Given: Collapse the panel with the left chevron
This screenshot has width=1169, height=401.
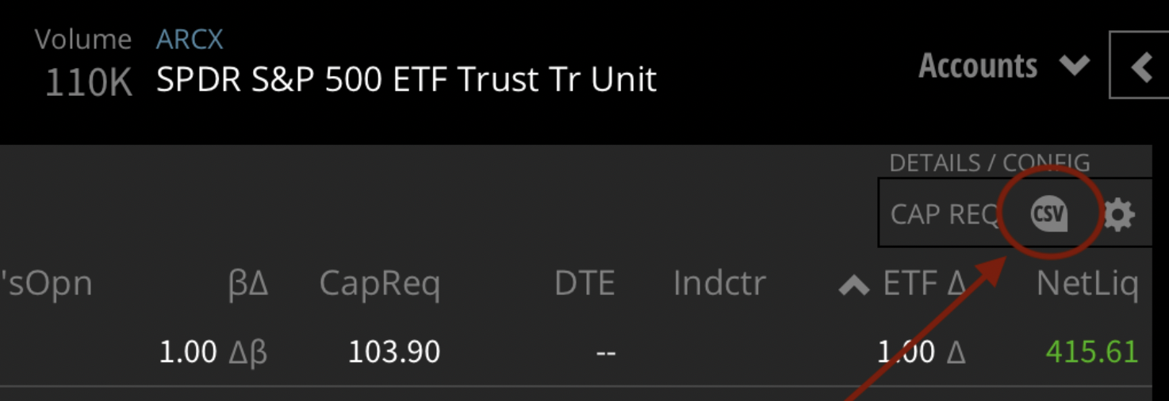Looking at the screenshot, I should click(1141, 67).
